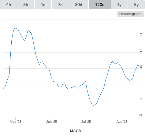Viewport: 145px width, 139px height.
Task: Click the Jun '25 axis label
Action: pyautogui.click(x=51, y=122)
